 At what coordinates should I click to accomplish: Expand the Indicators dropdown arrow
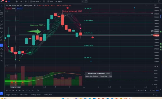point(41,1)
